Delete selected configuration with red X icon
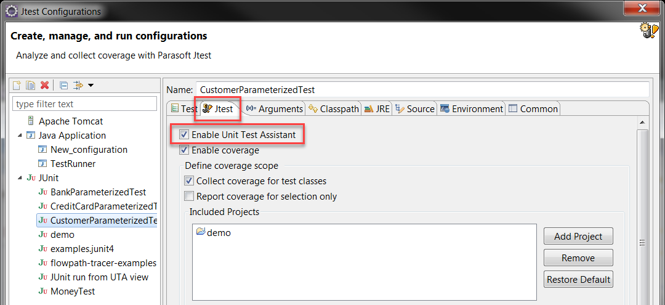665x305 pixels. point(44,85)
